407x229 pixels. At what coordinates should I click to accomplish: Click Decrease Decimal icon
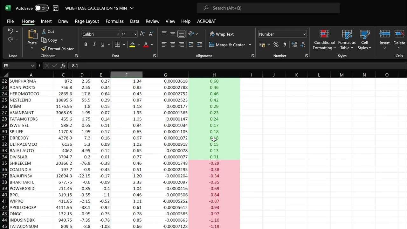(x=303, y=45)
